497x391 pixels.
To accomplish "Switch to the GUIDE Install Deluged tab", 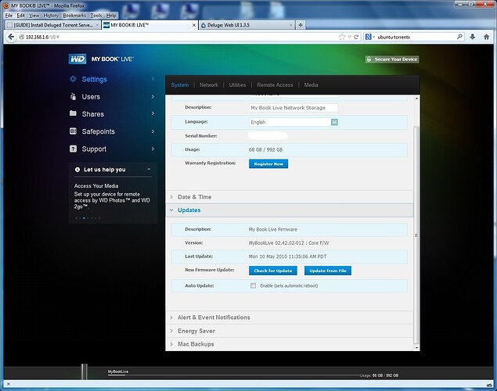I will [52, 25].
